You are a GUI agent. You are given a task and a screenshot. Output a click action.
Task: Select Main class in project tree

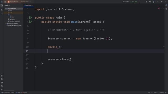click(x=12, y=17)
